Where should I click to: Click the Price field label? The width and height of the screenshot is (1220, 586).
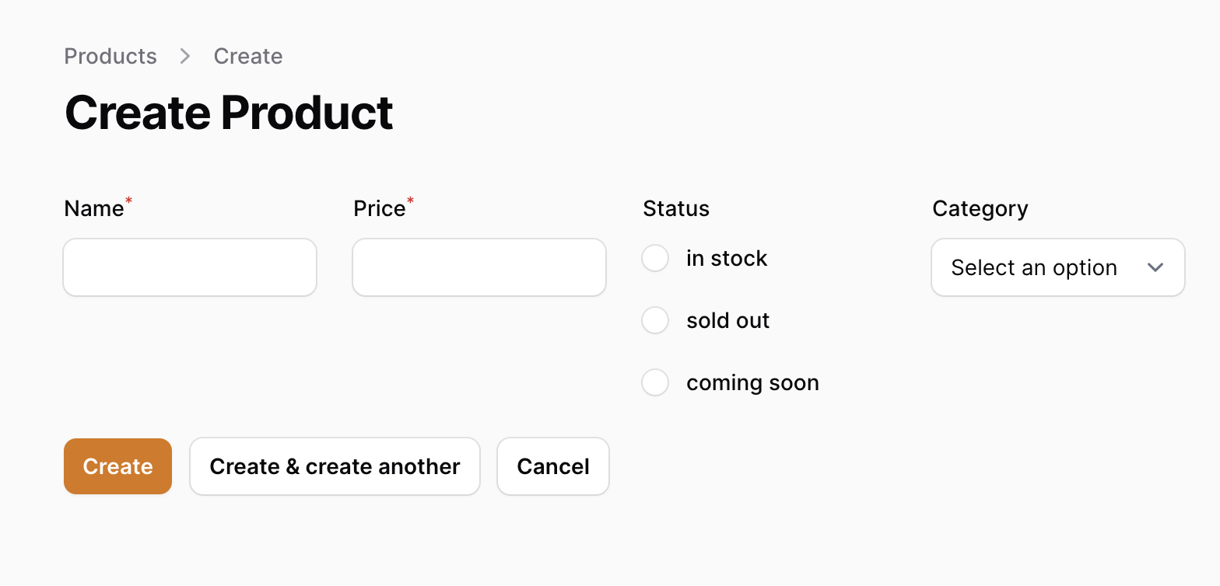click(x=380, y=208)
